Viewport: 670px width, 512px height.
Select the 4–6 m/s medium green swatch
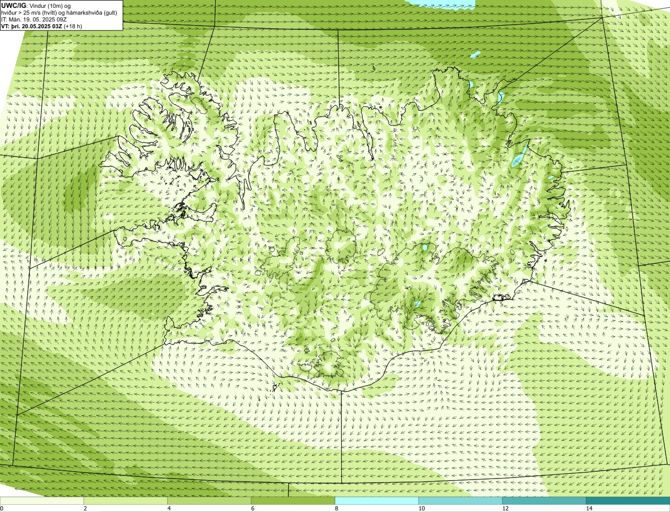pos(209,501)
